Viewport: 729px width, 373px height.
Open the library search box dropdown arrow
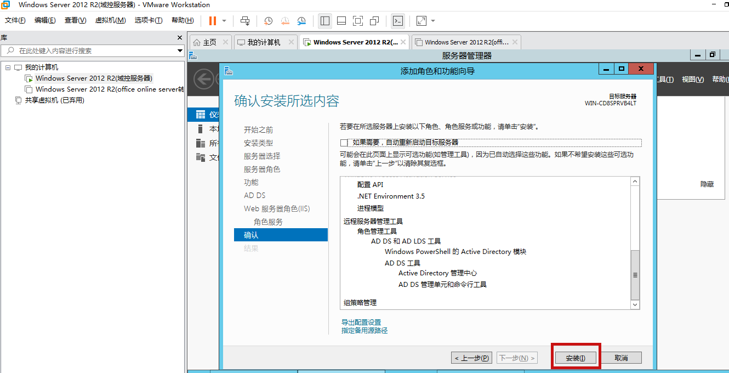180,50
